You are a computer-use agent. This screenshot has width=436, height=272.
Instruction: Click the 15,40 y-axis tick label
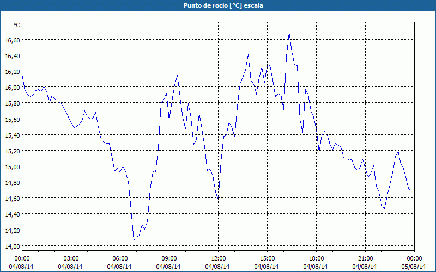point(12,135)
